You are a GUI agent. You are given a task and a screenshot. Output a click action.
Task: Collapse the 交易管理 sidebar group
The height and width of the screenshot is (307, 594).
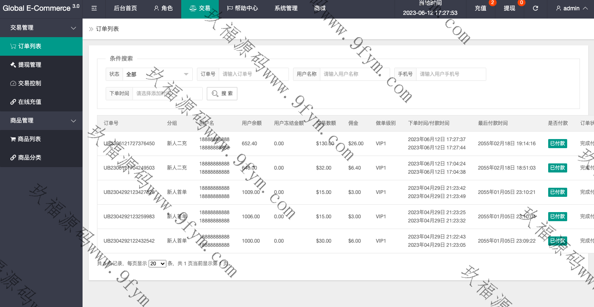pyautogui.click(x=41, y=28)
